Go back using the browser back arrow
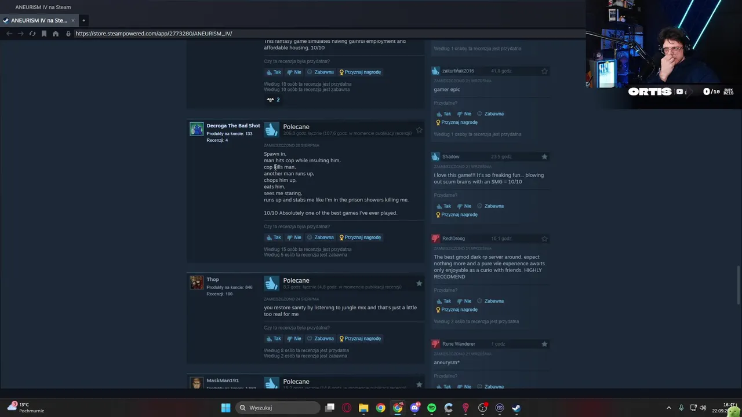The height and width of the screenshot is (417, 742). point(9,34)
